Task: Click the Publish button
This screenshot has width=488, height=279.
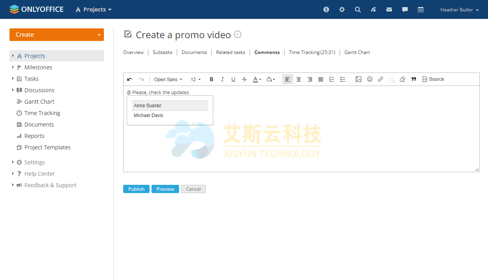Action: pos(136,189)
